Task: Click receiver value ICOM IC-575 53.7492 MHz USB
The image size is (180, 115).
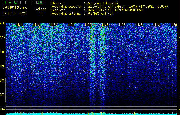Action: click(115, 10)
